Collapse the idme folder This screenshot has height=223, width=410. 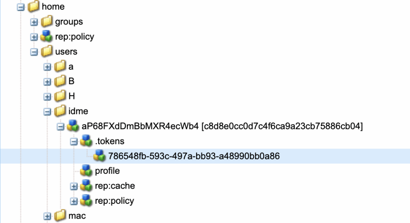(x=48, y=111)
